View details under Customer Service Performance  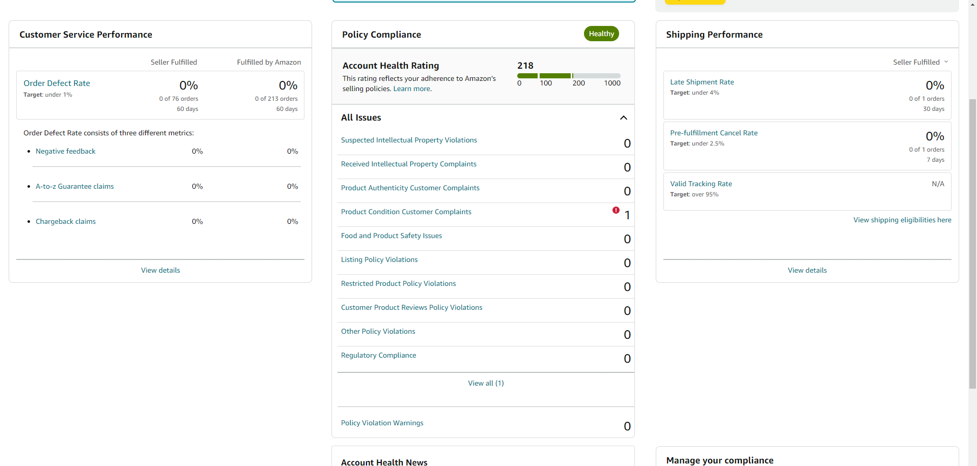point(160,270)
